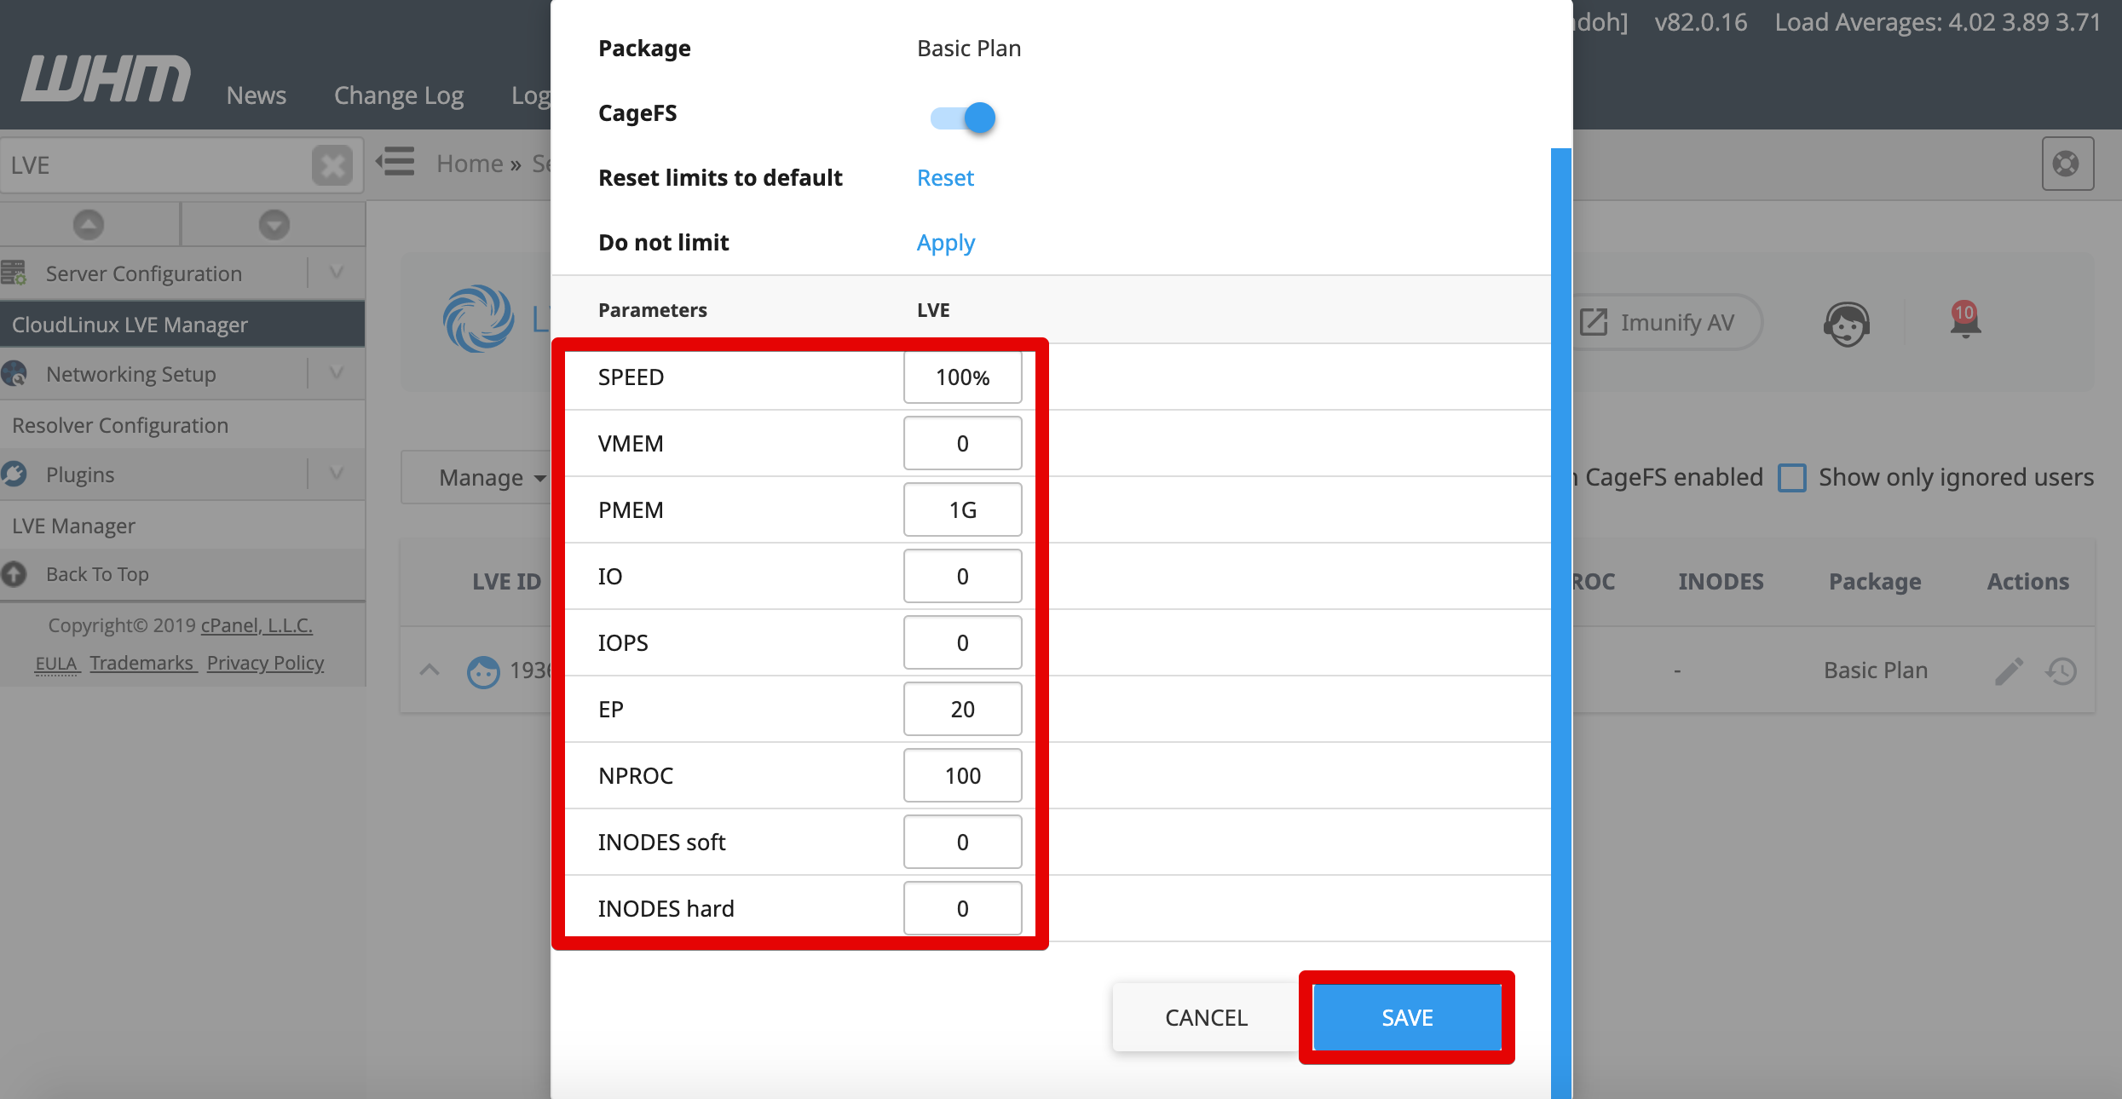2122x1099 pixels.
Task: Click the SAVE button
Action: [x=1407, y=1017]
